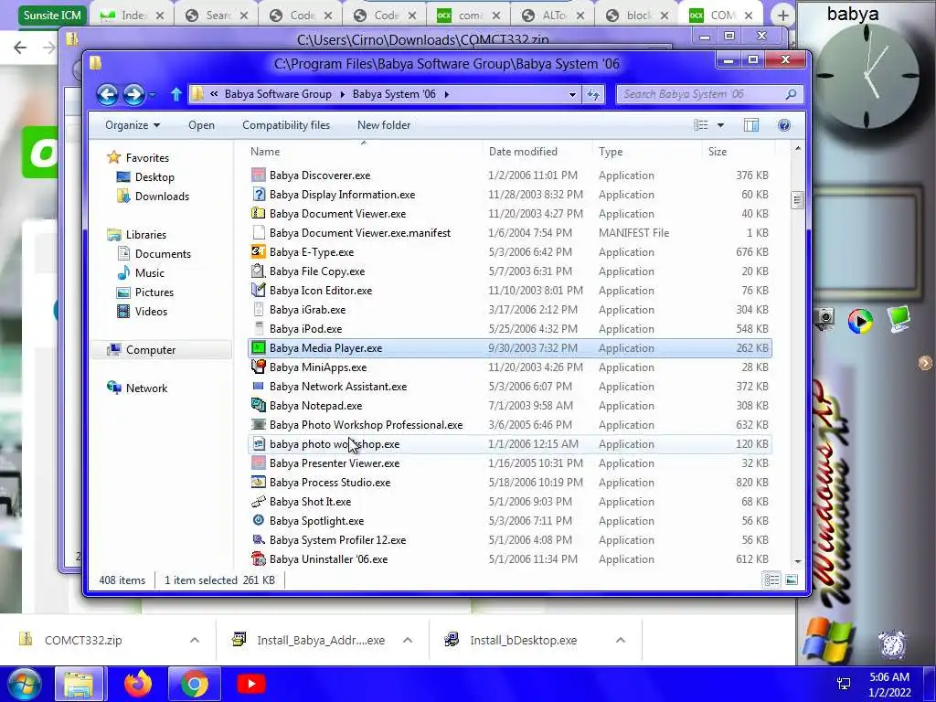The width and height of the screenshot is (936, 702).
Task: Select the Babya Uninstaller '06.exe icon
Action: coord(258,558)
